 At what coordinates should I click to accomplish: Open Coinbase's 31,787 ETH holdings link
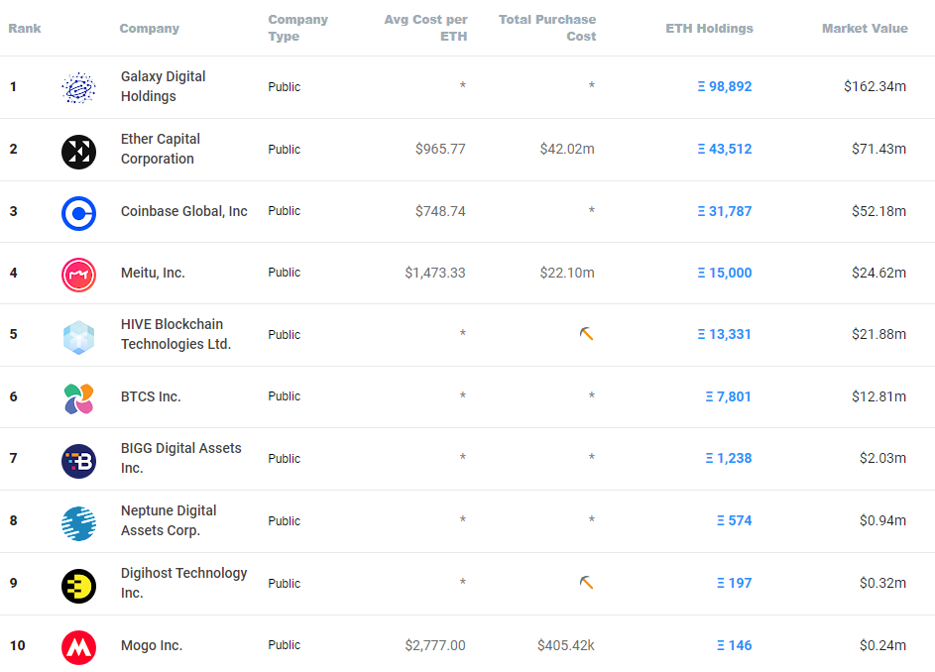tap(725, 211)
